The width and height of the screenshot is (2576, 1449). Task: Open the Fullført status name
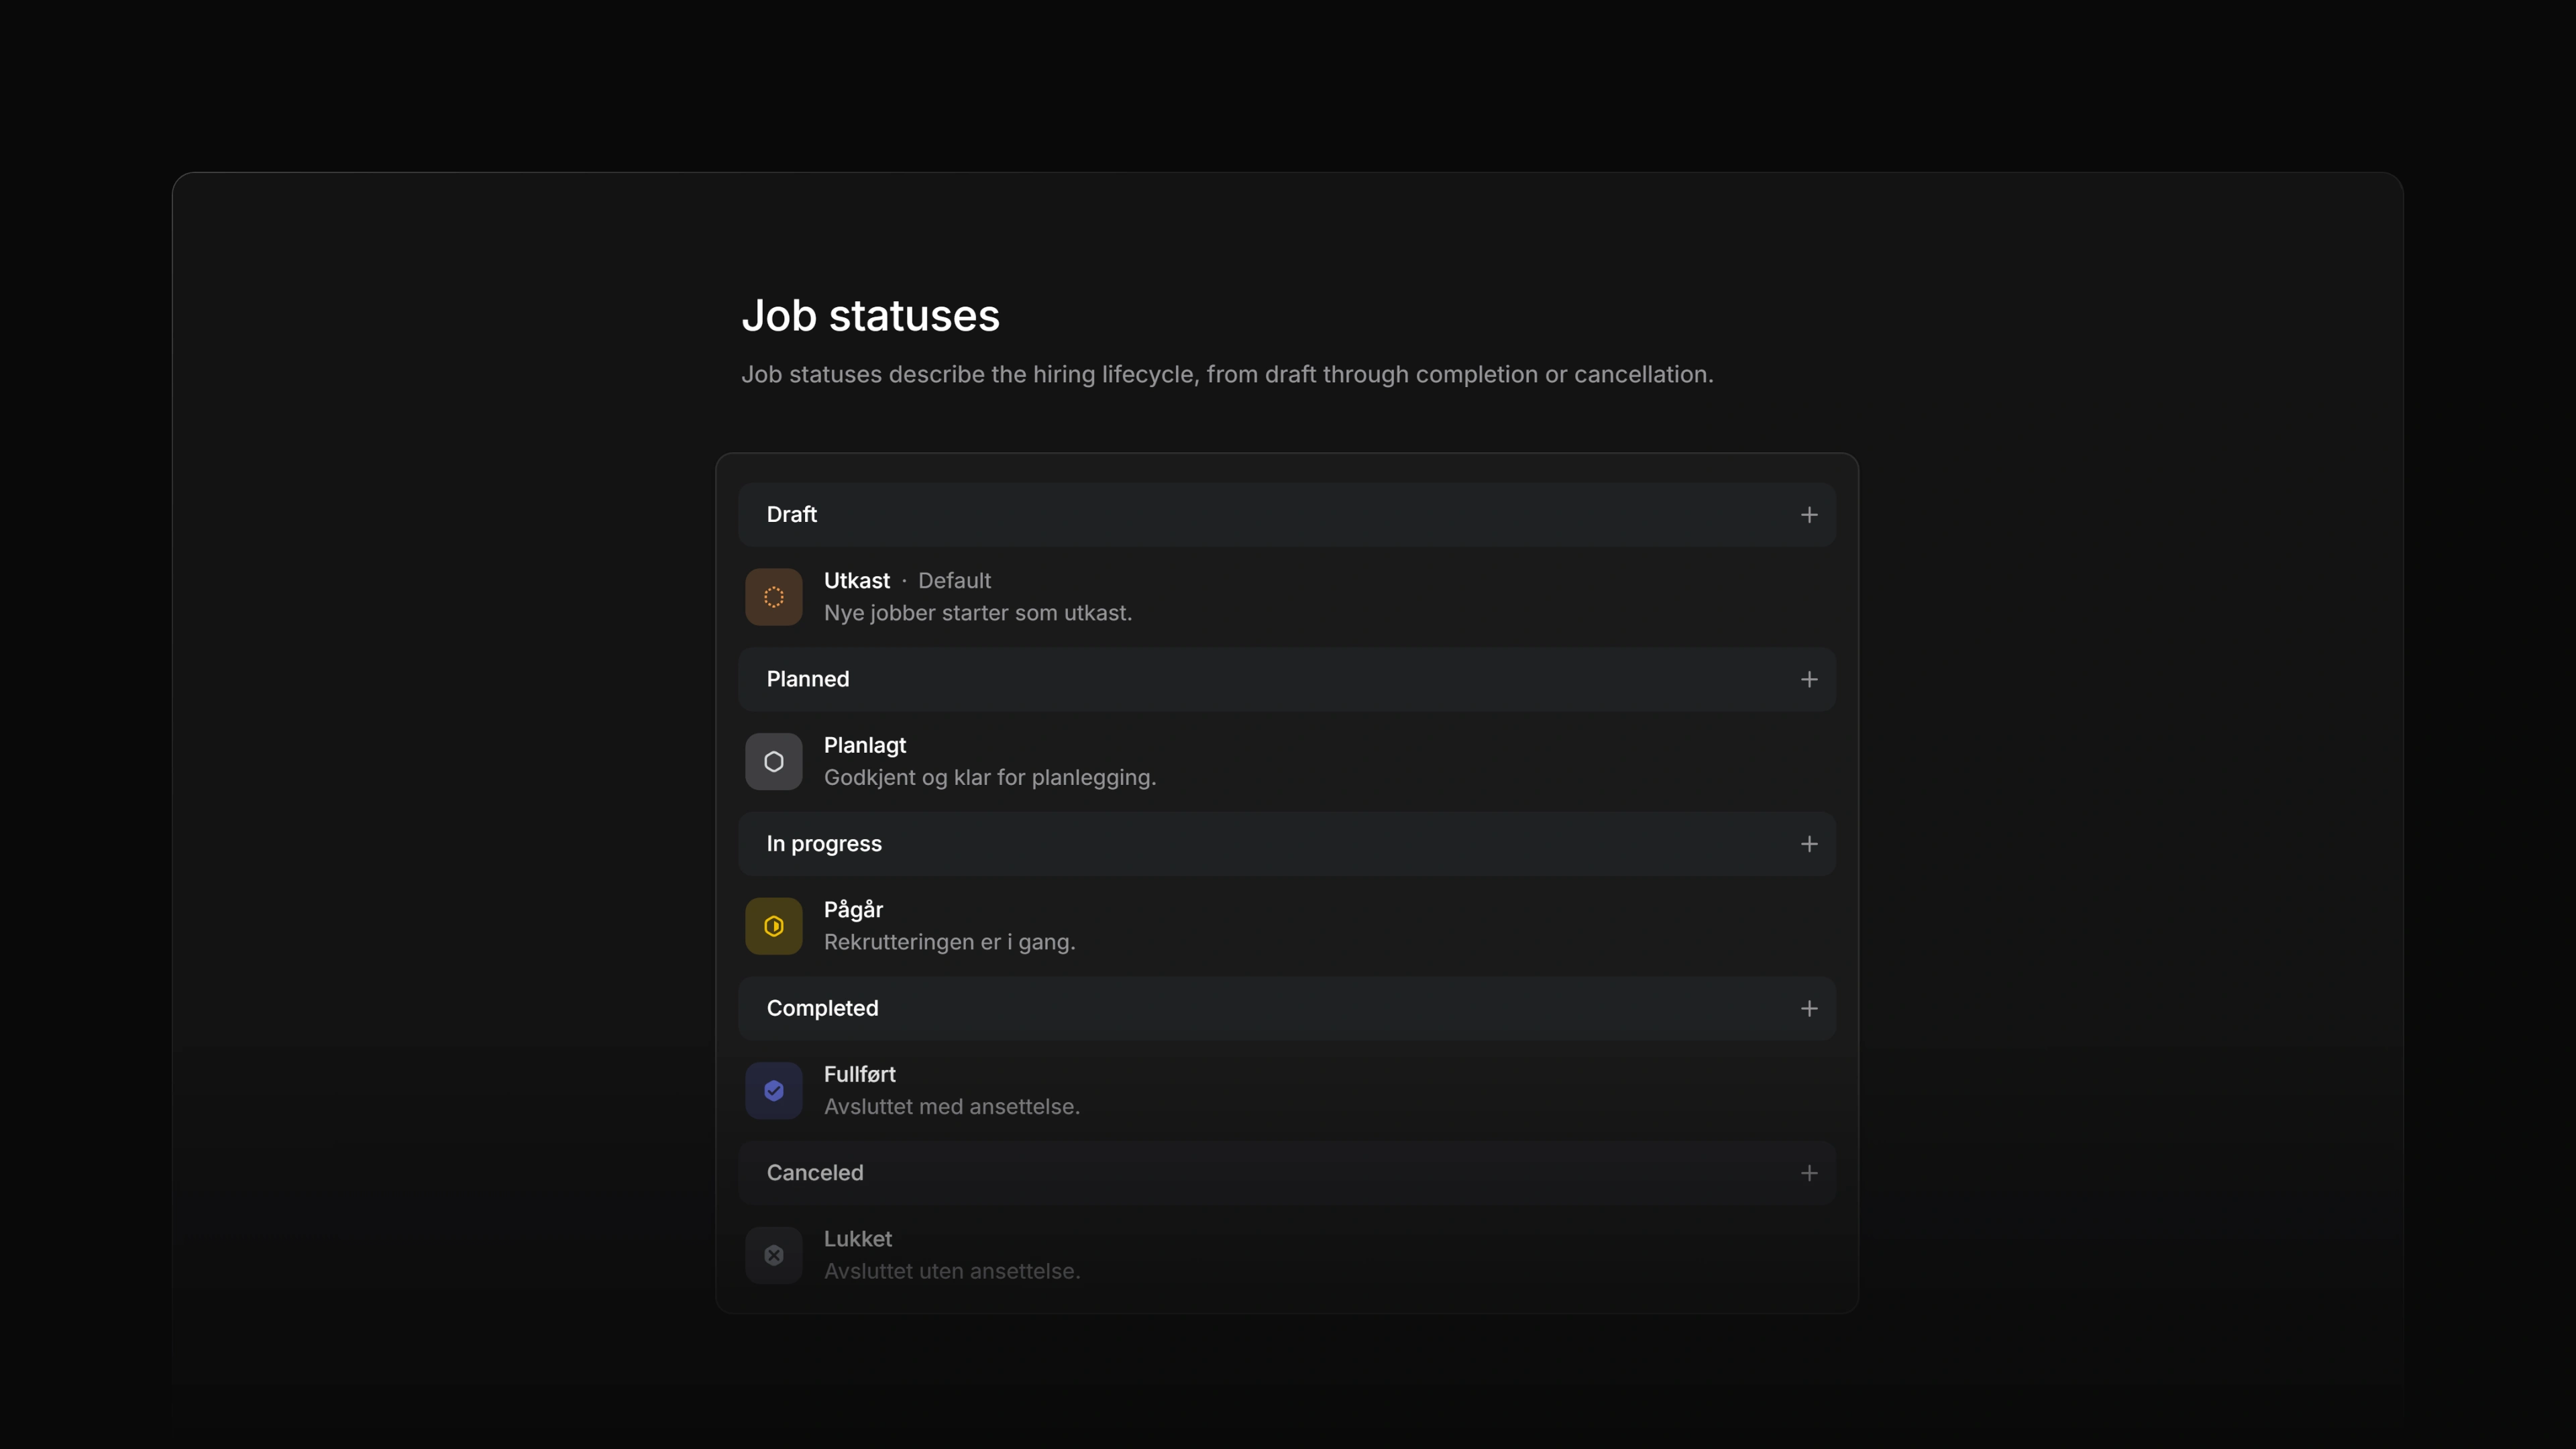[859, 1074]
